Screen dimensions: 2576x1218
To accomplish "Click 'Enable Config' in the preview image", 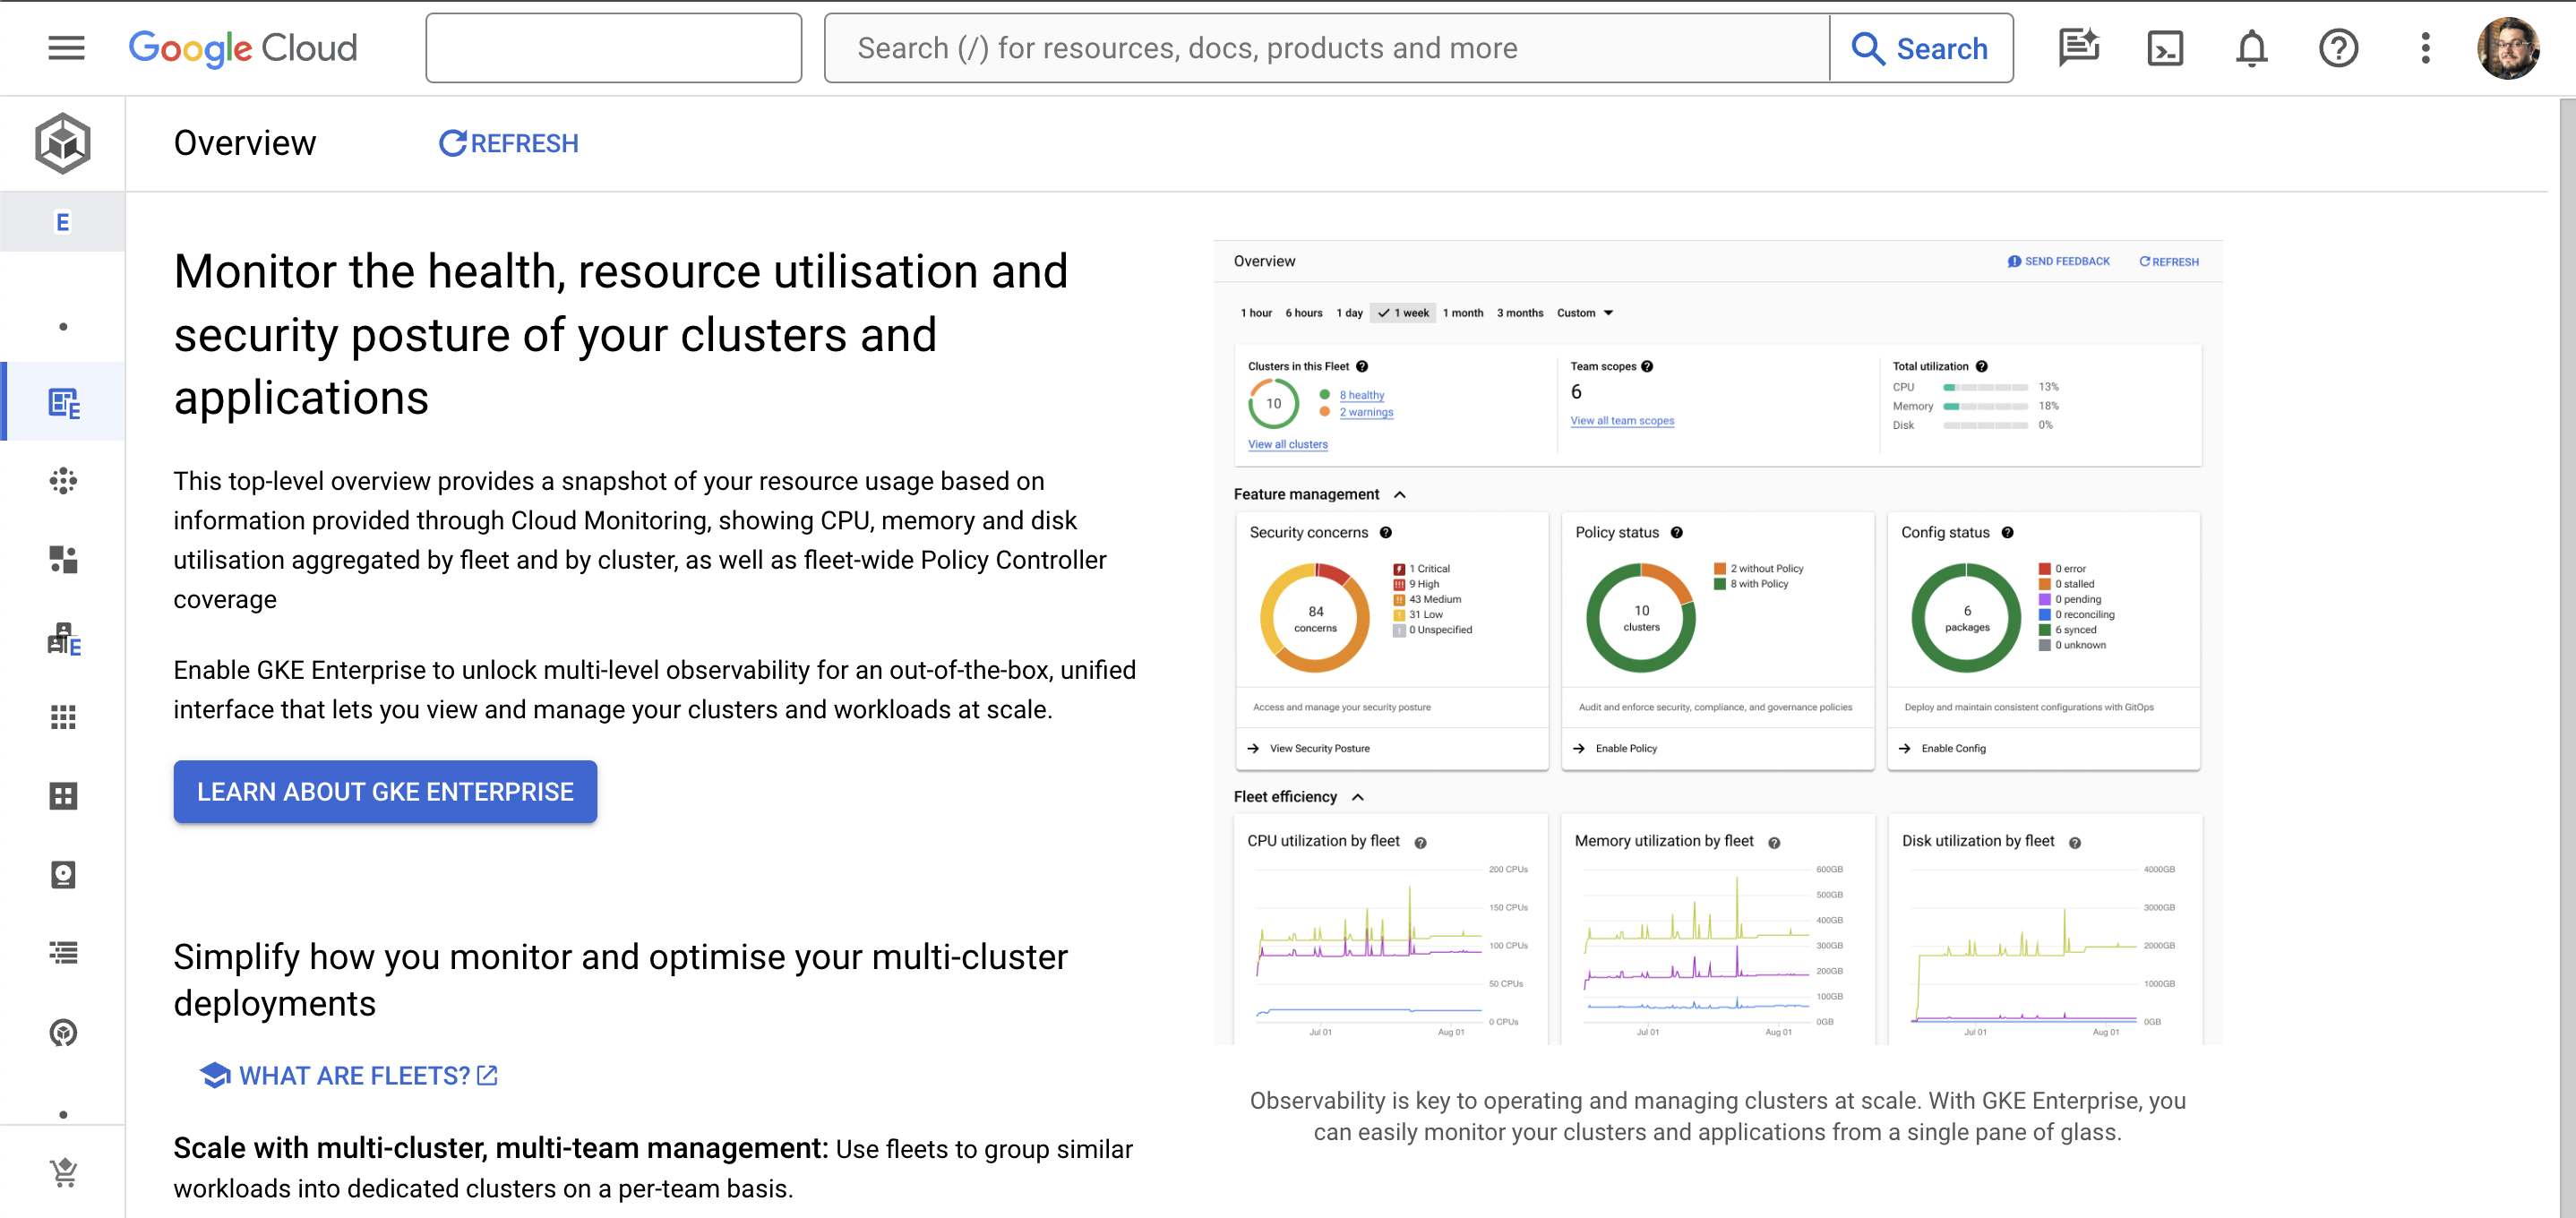I will tap(1953, 748).
